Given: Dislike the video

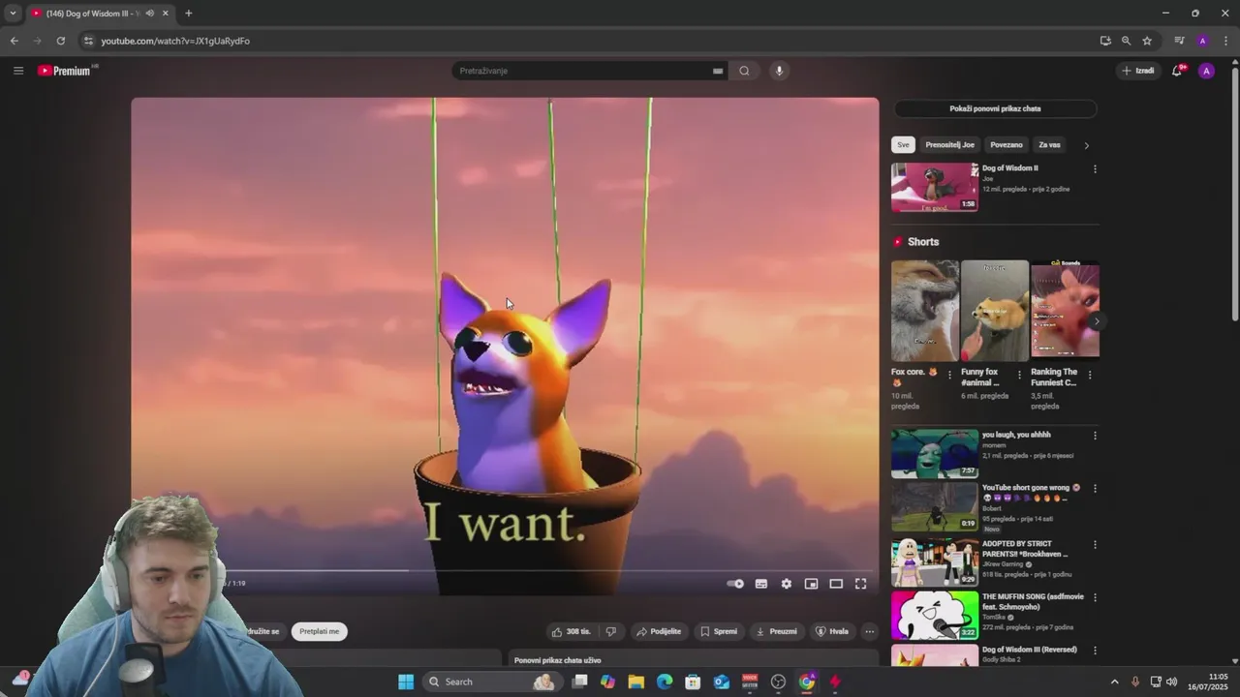Looking at the screenshot, I should pos(610,631).
